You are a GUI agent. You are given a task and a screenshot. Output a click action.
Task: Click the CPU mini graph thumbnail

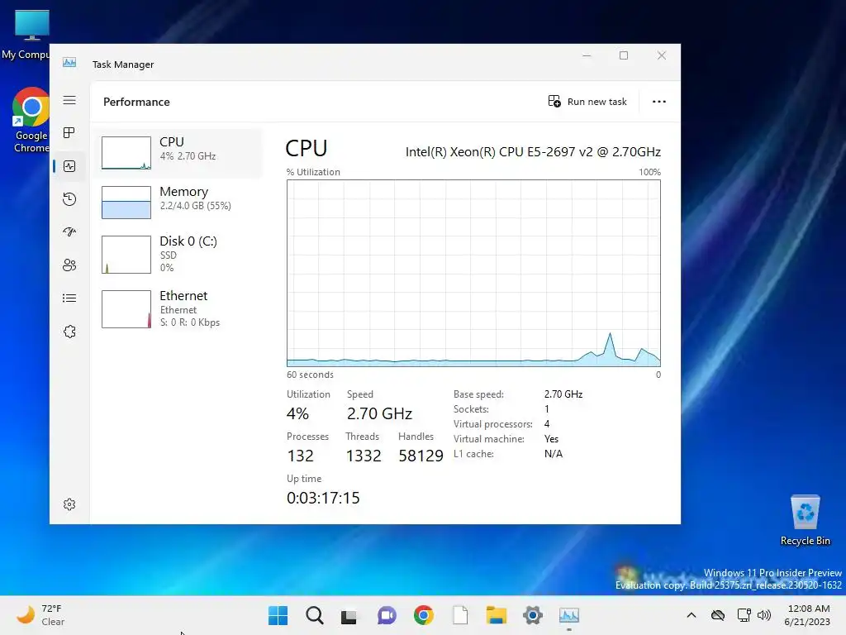tap(126, 153)
